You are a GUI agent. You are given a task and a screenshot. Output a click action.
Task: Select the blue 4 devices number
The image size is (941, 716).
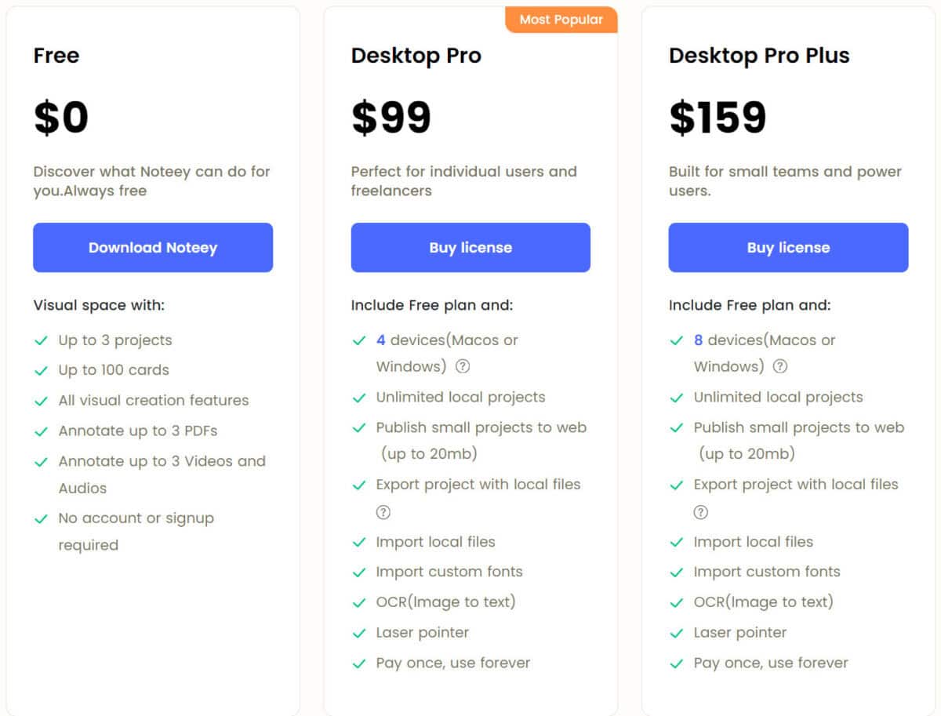381,340
